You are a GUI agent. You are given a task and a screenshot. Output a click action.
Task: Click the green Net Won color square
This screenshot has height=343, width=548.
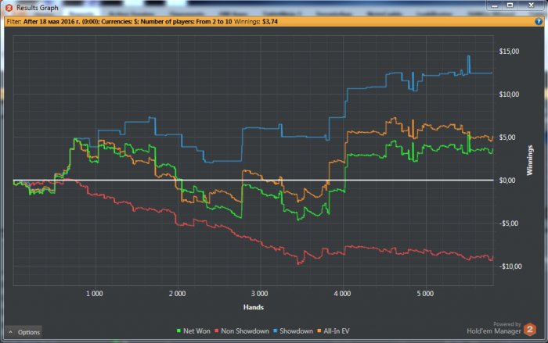click(178, 330)
